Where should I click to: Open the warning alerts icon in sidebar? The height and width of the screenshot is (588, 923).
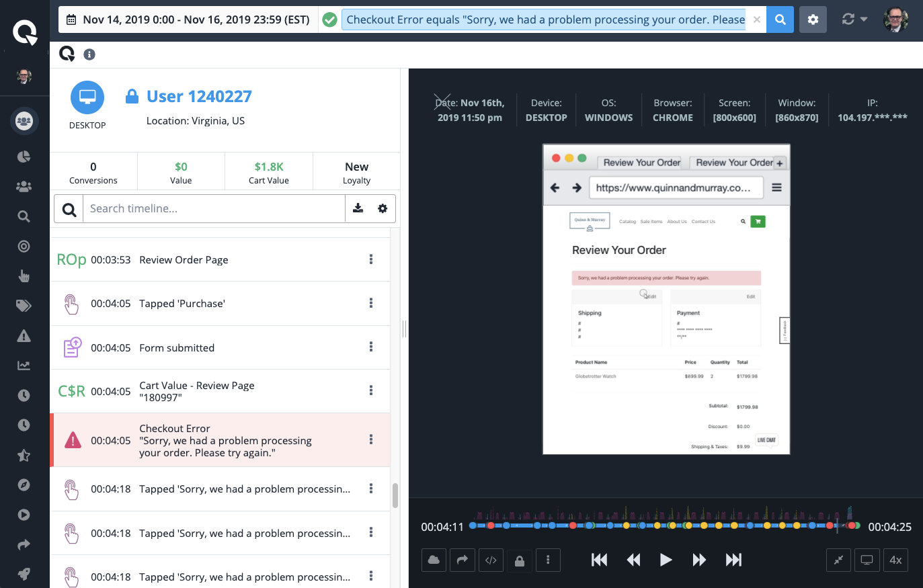pos(24,336)
